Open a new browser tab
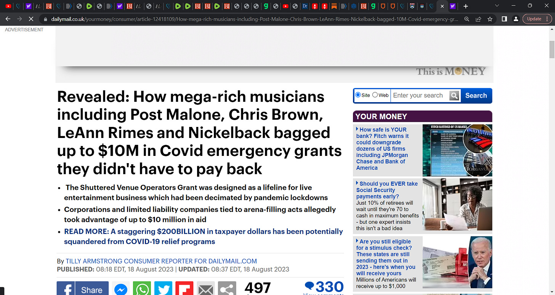Screen dimensions: 555x295 [465, 6]
